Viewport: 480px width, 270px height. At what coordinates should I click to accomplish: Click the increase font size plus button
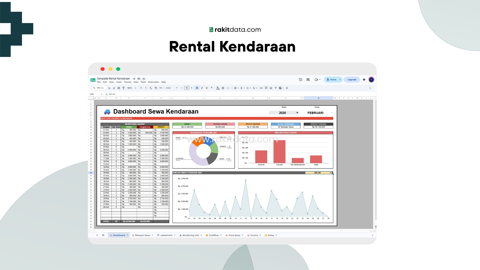point(192,88)
